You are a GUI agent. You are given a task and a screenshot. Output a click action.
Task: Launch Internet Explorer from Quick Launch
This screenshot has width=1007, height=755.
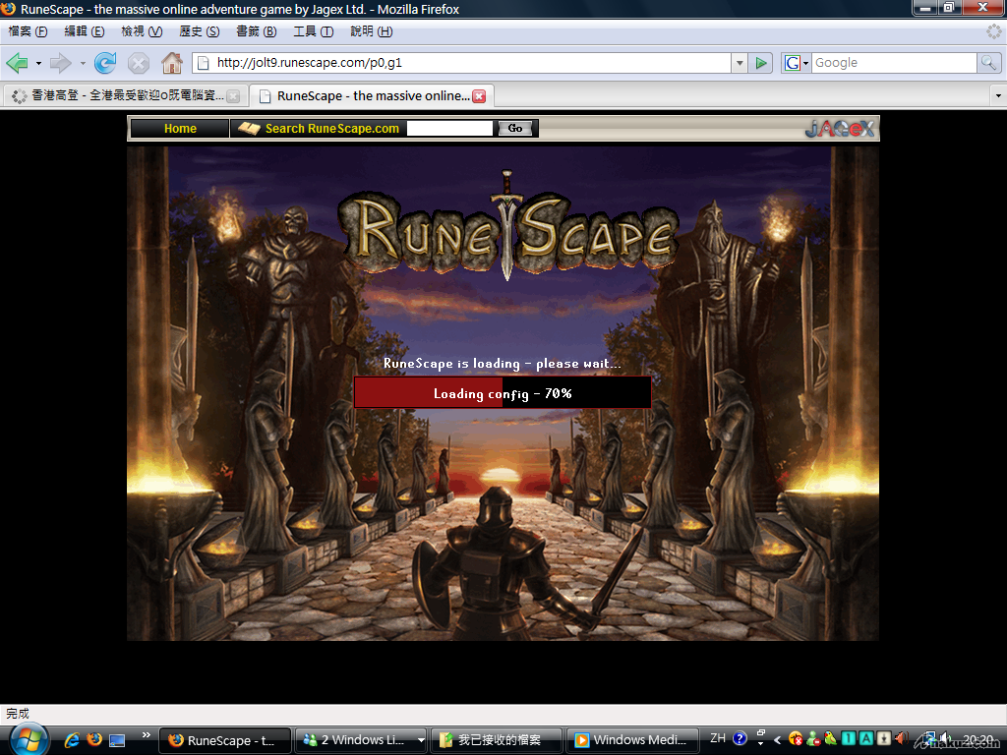72,739
